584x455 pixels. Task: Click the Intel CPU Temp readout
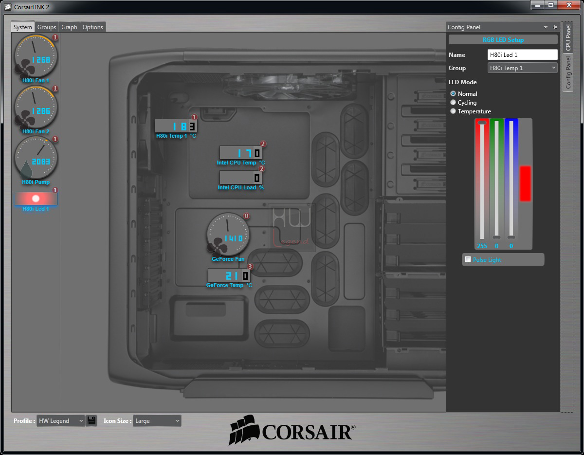[240, 153]
